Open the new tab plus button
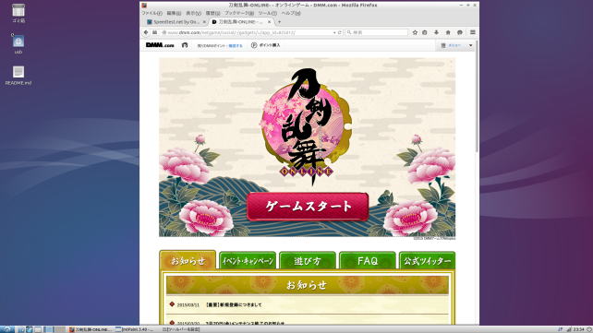 click(x=280, y=22)
